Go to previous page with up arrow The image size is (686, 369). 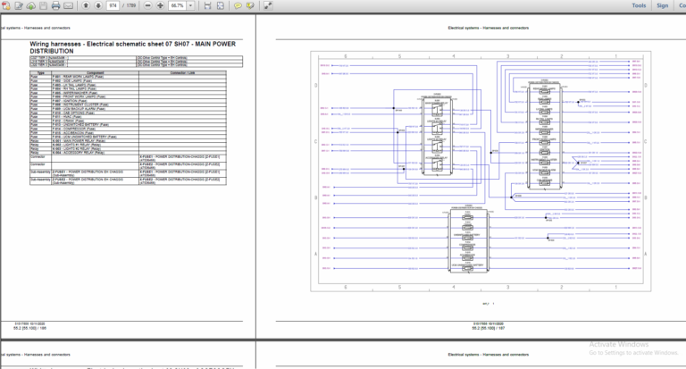pyautogui.click(x=86, y=5)
